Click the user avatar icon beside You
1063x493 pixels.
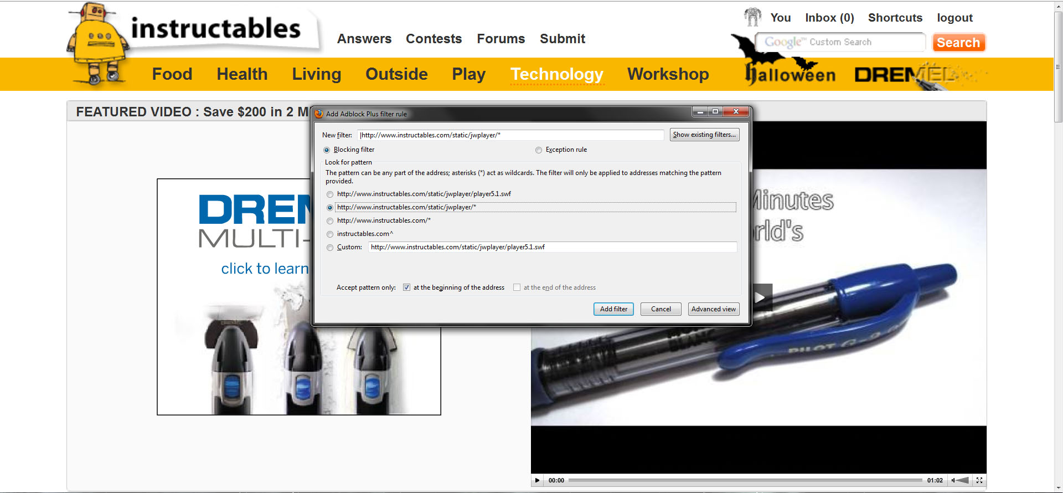pos(752,17)
